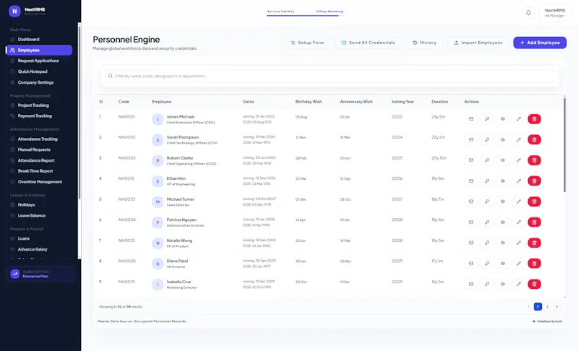578x351 pixels.
Task: Click the Employee column header
Action: point(162,102)
